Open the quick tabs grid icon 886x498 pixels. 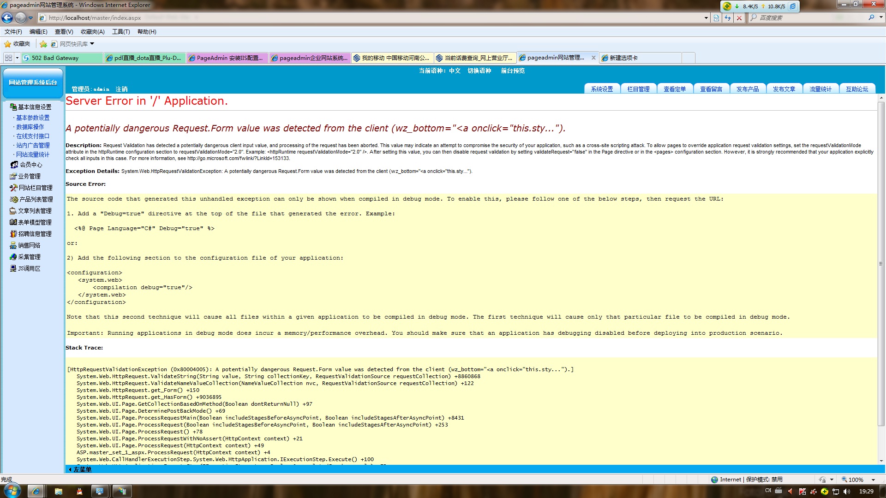[x=8, y=58]
